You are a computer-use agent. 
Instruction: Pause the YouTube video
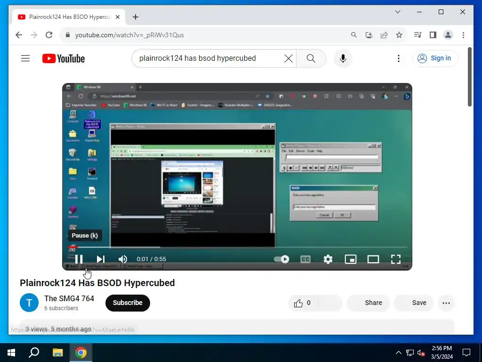[x=79, y=259]
